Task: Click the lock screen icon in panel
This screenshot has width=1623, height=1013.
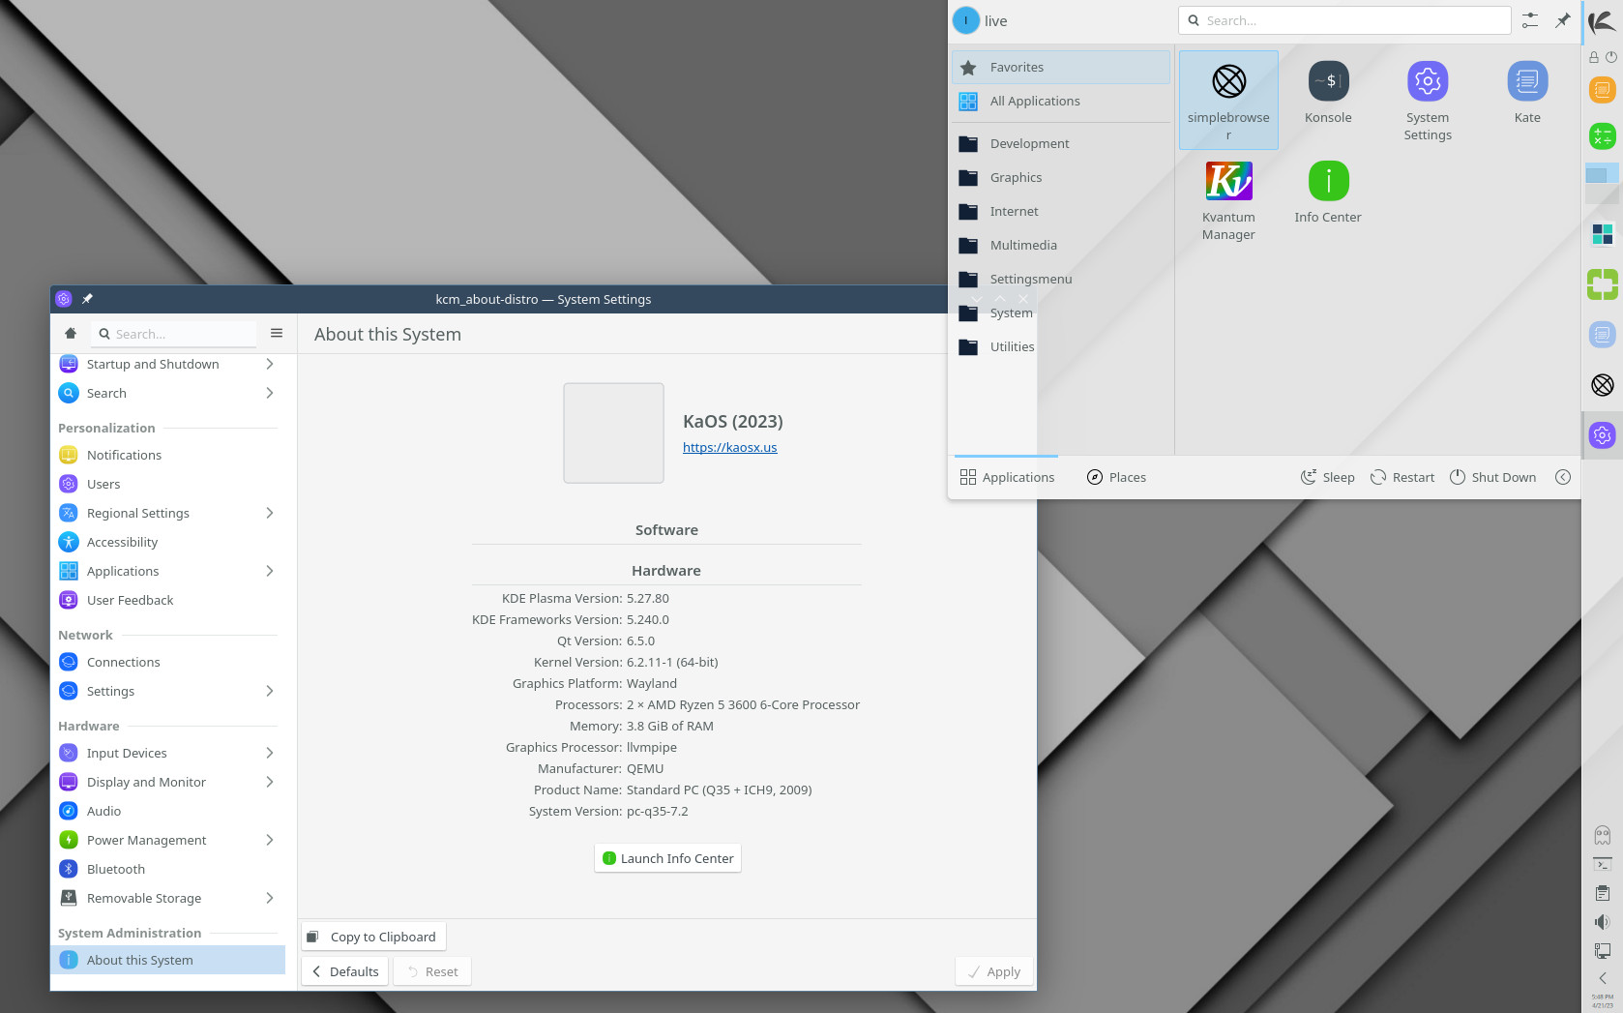Action: 1594,57
